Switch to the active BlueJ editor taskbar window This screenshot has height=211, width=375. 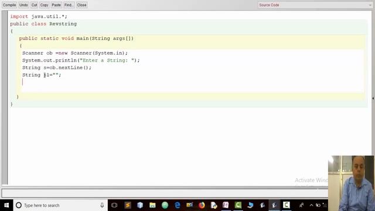274,205
